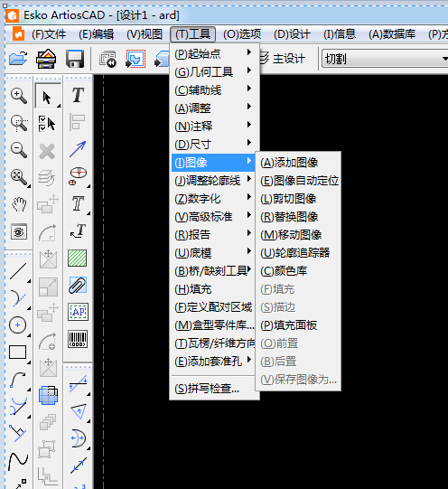
Task: Expand the (Z)数字化 submenu
Action: click(214, 199)
